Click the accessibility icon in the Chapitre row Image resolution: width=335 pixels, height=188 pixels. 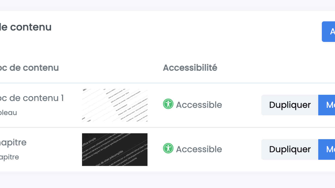click(168, 148)
